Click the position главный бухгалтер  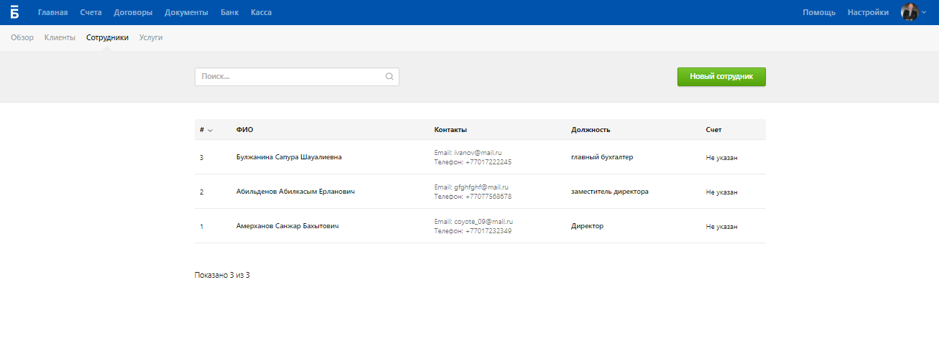[602, 157]
